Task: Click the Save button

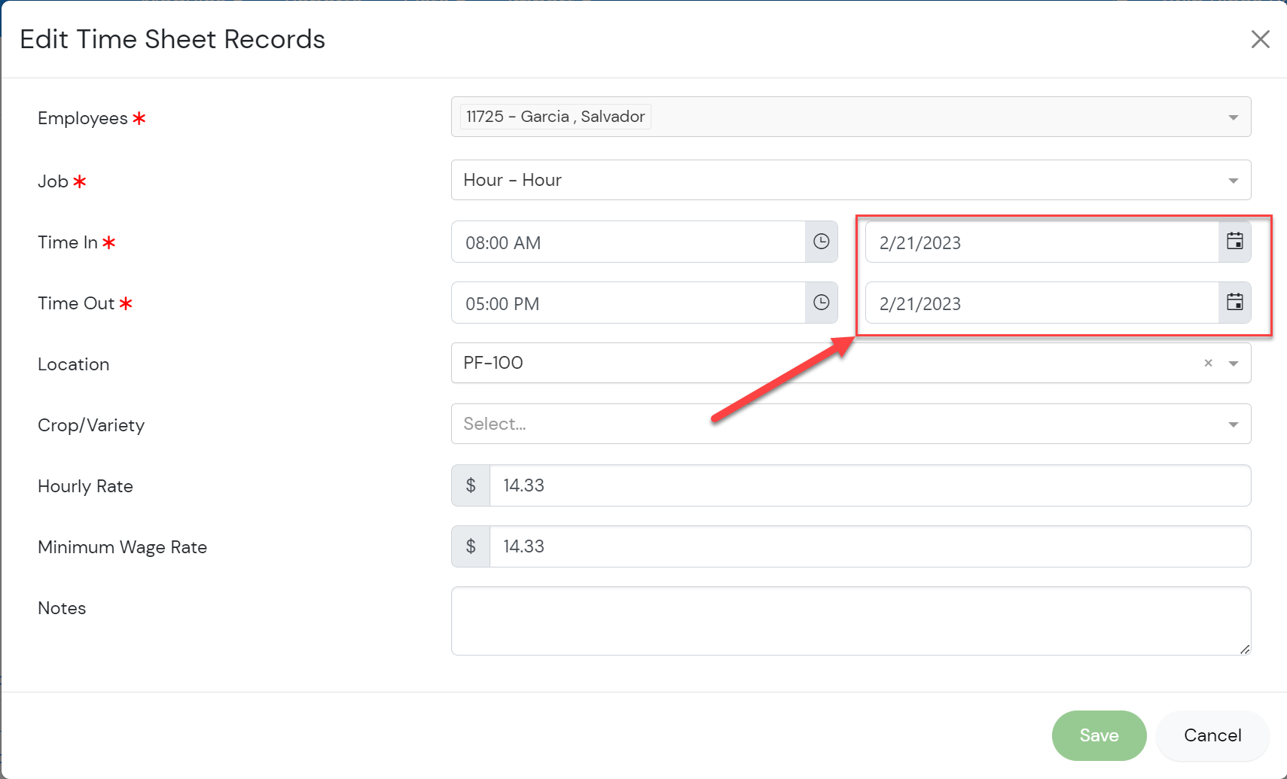Action: (1099, 735)
